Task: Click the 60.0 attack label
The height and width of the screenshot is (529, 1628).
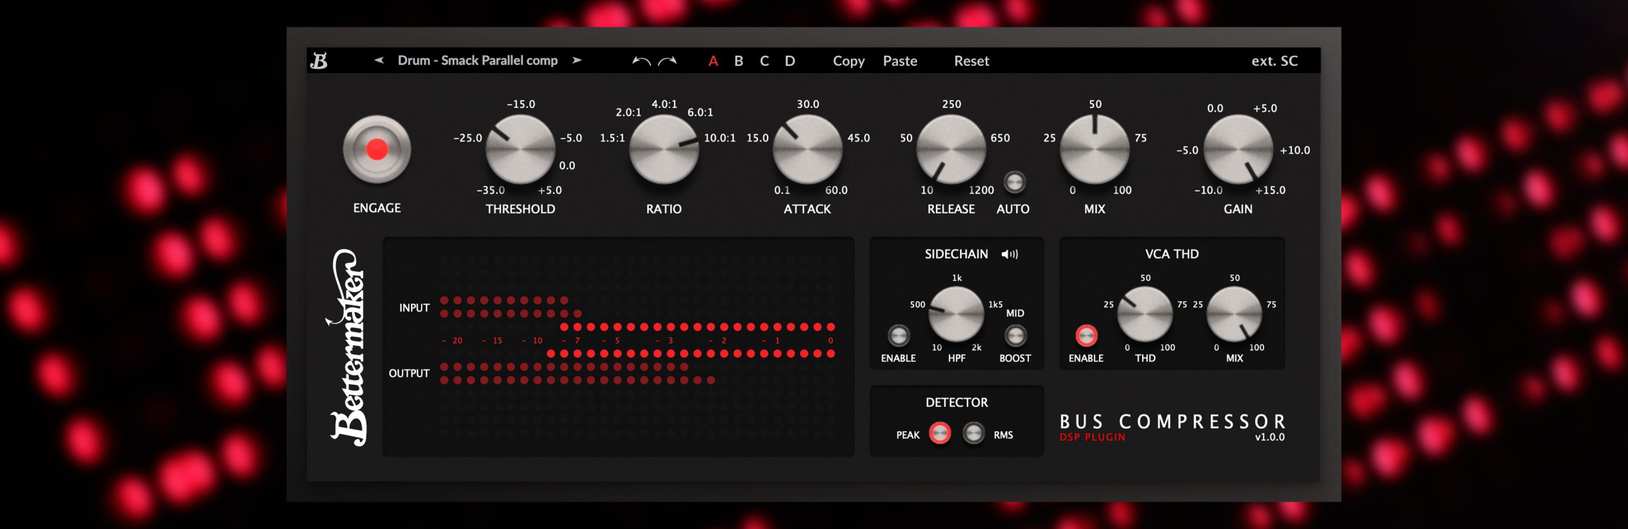Action: pyautogui.click(x=836, y=190)
